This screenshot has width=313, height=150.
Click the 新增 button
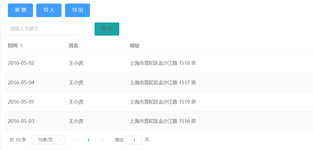pyautogui.click(x=20, y=10)
